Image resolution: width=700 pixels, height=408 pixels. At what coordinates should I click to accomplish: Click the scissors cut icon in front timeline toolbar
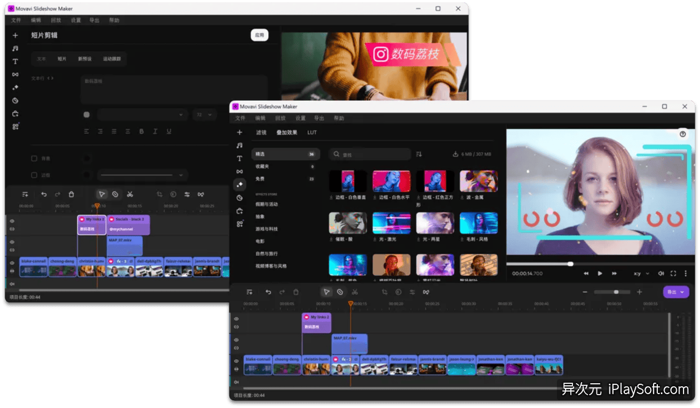[x=355, y=292]
